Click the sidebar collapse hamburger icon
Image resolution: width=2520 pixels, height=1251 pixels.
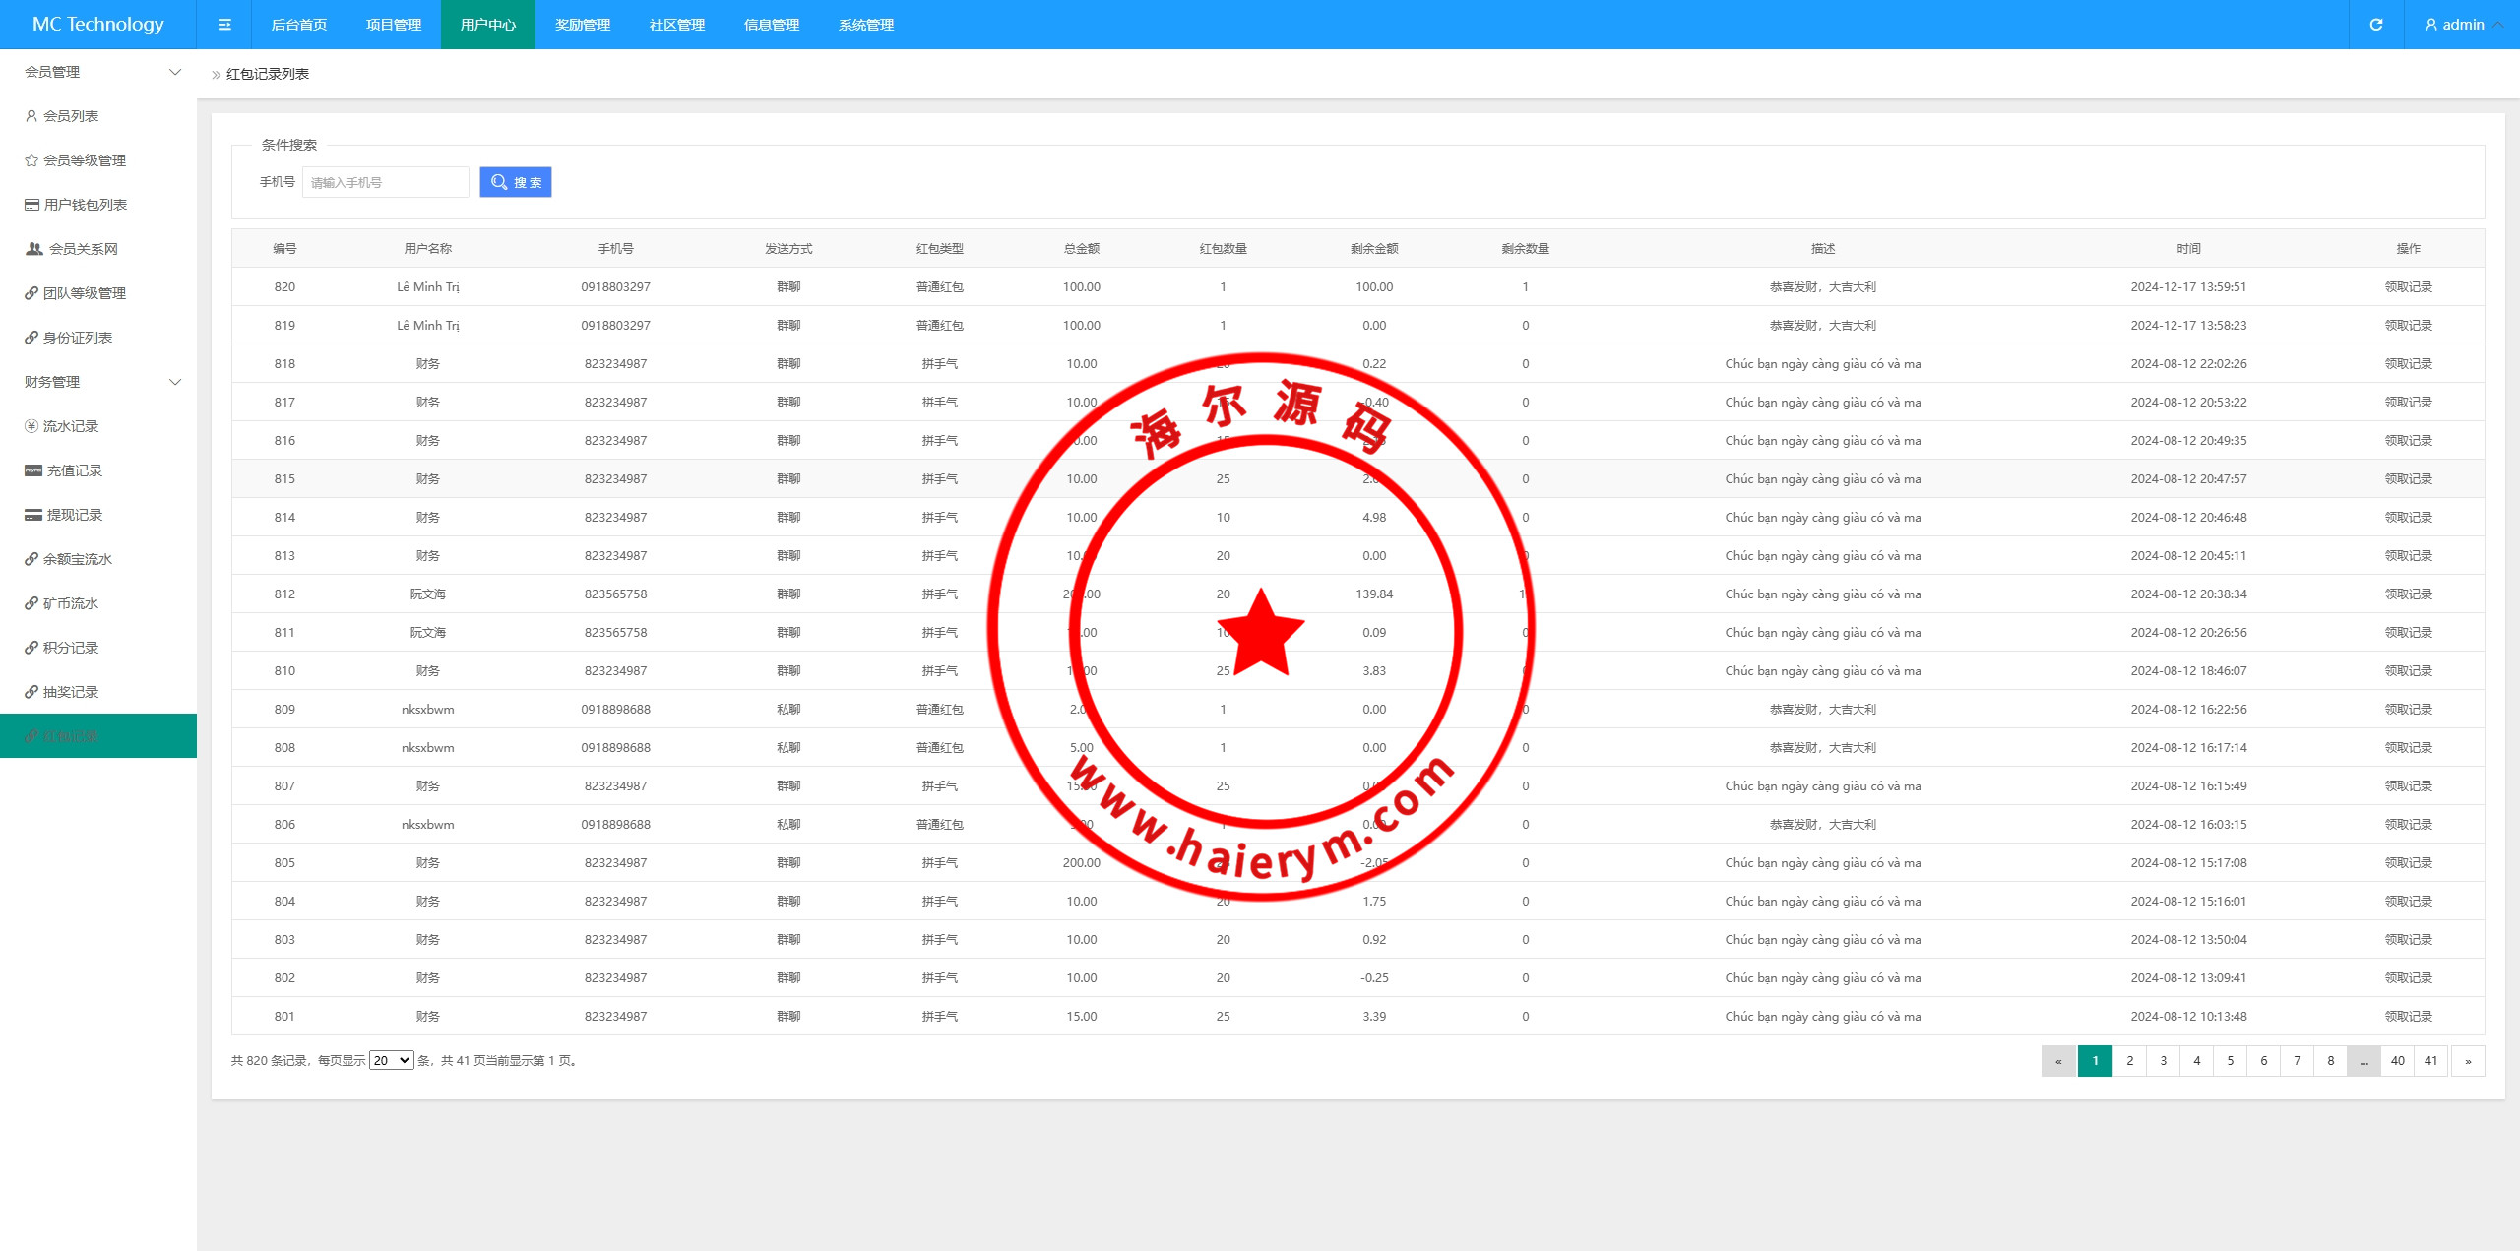pyautogui.click(x=224, y=25)
